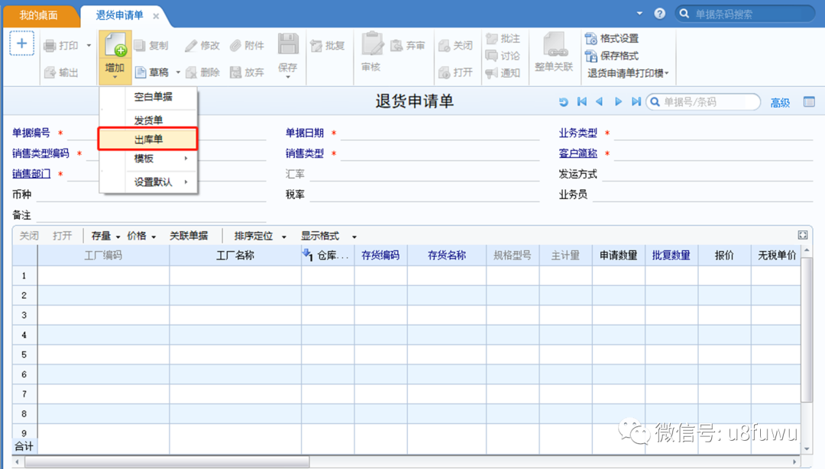Screen dimensions: 825x469
Task: Select table row number 3
Action: tap(24, 315)
